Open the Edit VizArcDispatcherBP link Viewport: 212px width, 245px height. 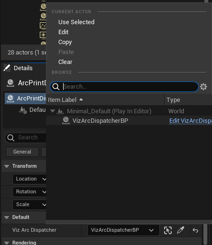191,121
